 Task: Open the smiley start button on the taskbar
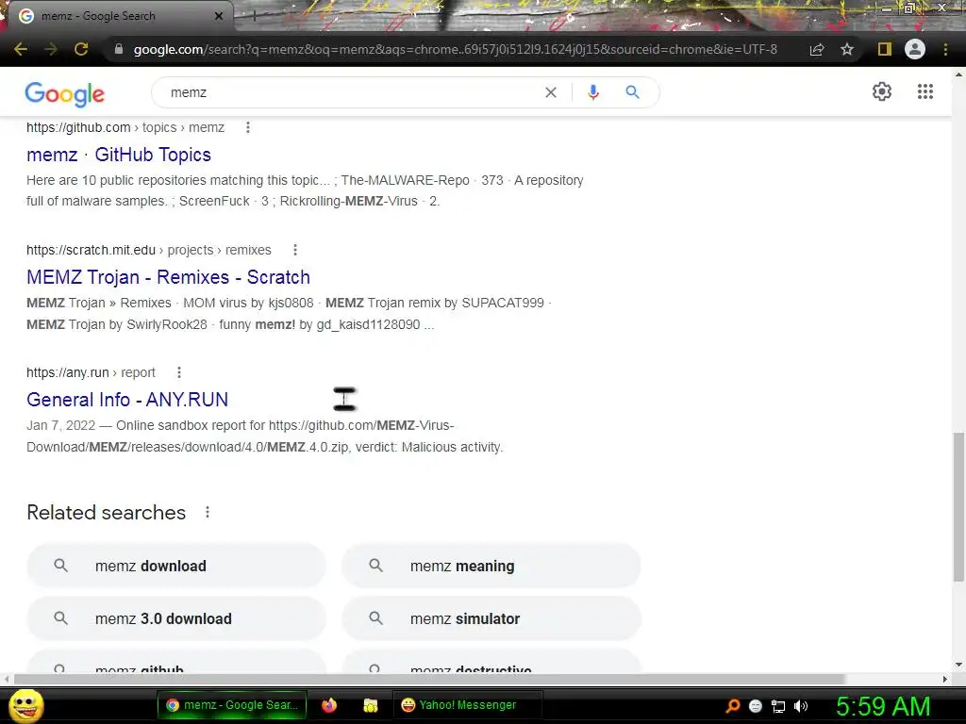pos(25,705)
